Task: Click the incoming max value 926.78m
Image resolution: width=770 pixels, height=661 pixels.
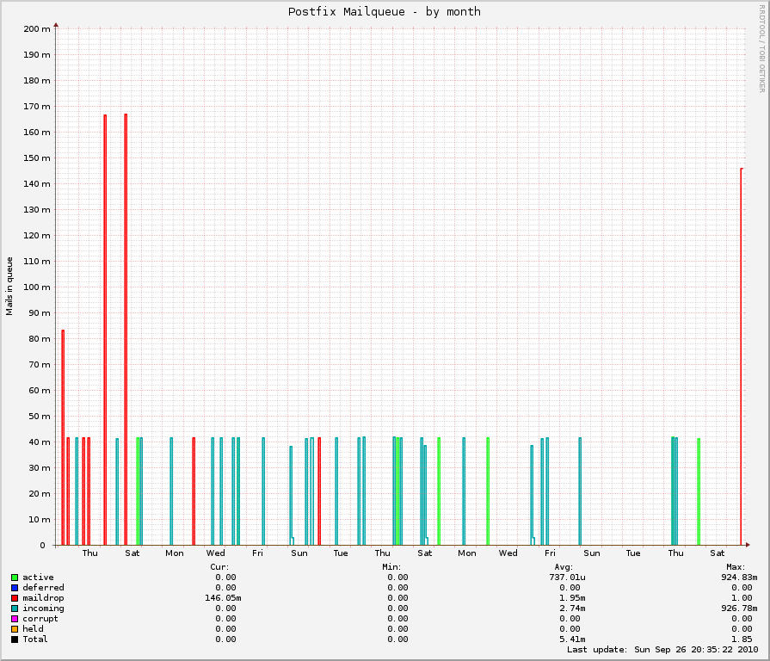Action: coord(739,608)
